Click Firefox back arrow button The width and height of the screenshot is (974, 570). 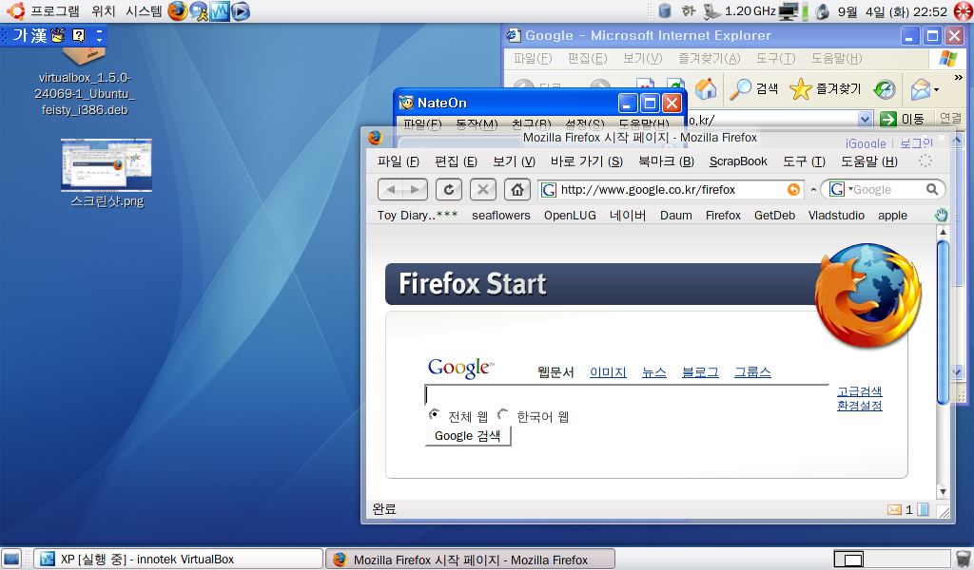pos(390,190)
